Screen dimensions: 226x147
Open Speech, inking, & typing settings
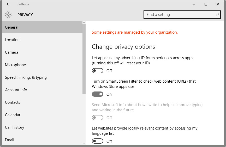26,77
